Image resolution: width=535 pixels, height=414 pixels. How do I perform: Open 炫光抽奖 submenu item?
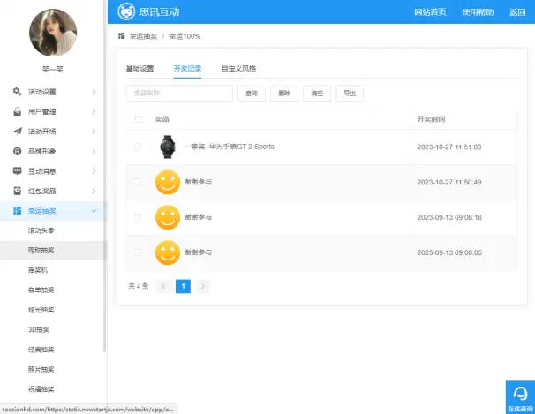(x=41, y=310)
